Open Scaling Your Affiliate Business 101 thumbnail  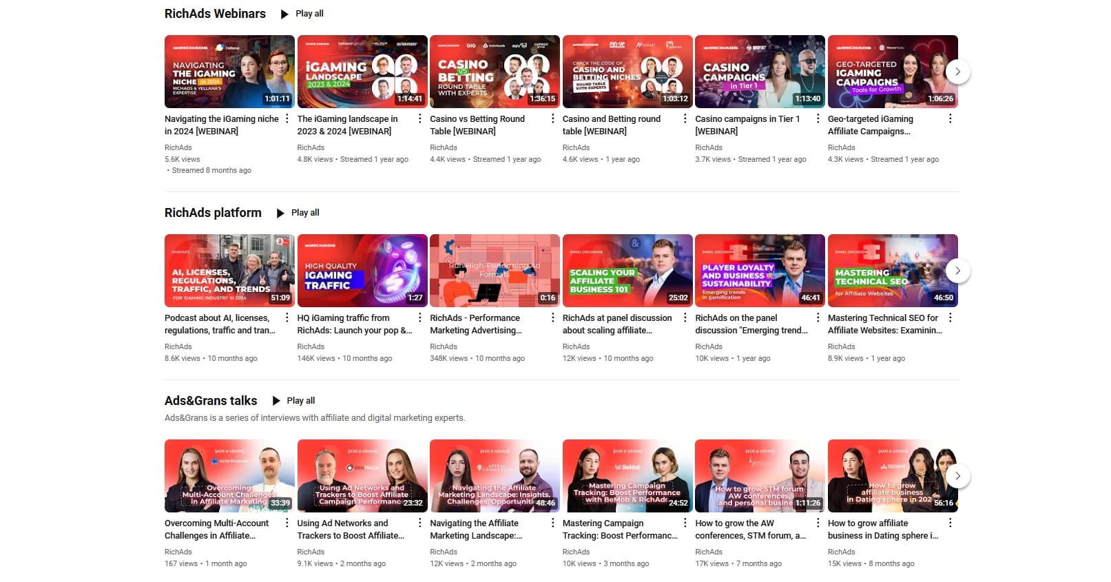pyautogui.click(x=627, y=271)
